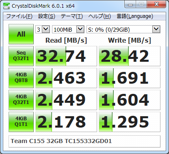
Task: Click the Seq read result 32.74
Action: click(x=66, y=56)
